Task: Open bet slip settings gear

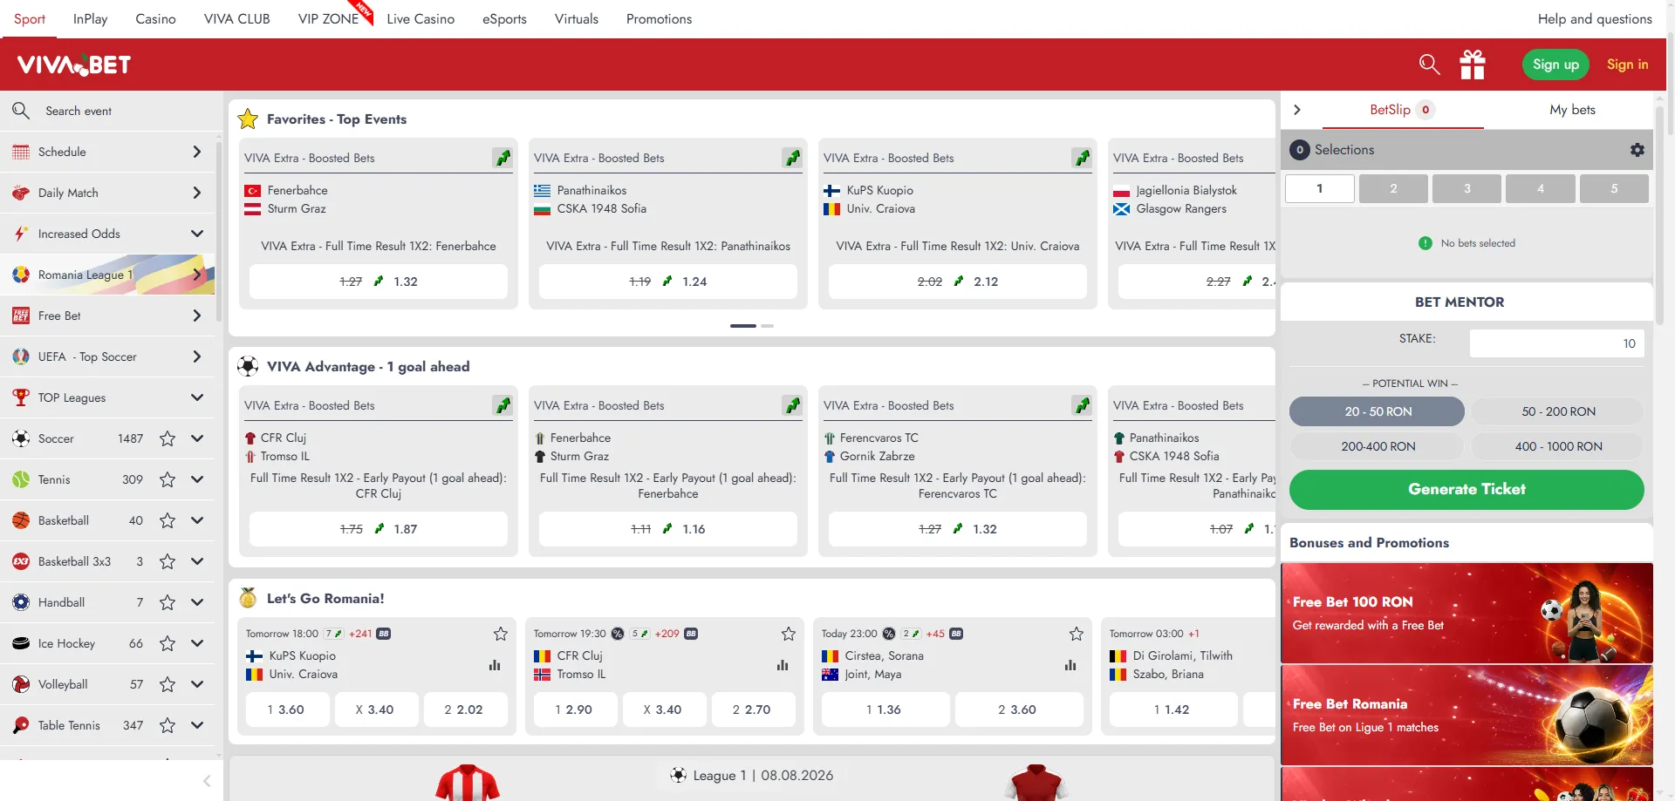Action: 1637,150
